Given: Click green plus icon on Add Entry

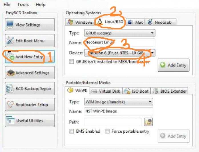Looking at the screenshot, I should tap(163, 65).
